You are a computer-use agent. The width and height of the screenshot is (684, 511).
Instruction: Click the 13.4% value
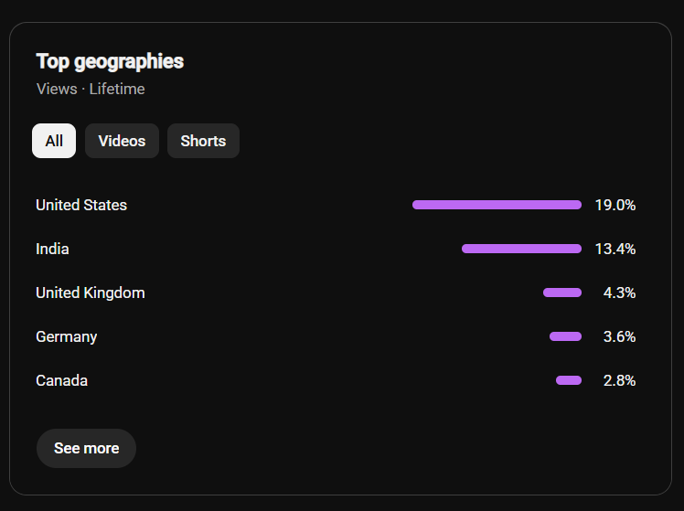point(615,249)
